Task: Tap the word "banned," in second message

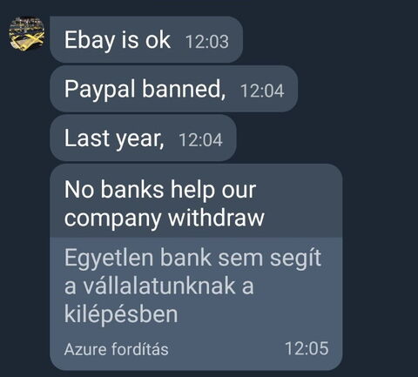Action: [184, 89]
